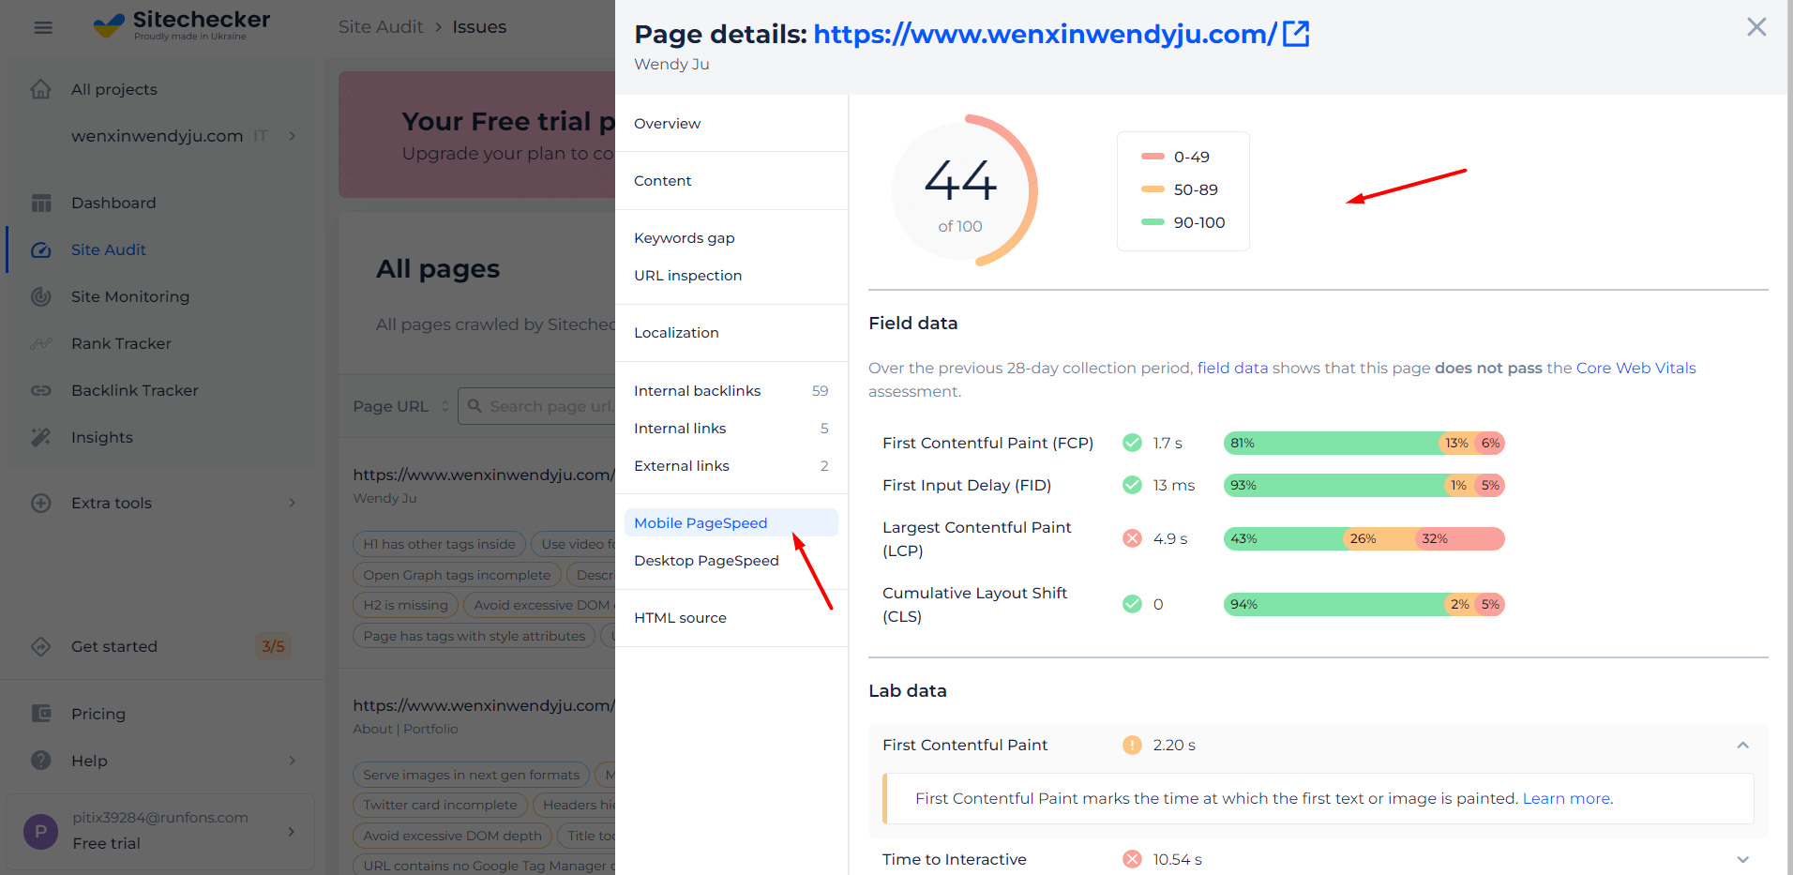Expand Extra tools submenu arrow
Screen dimensions: 1793x875
point(293,503)
